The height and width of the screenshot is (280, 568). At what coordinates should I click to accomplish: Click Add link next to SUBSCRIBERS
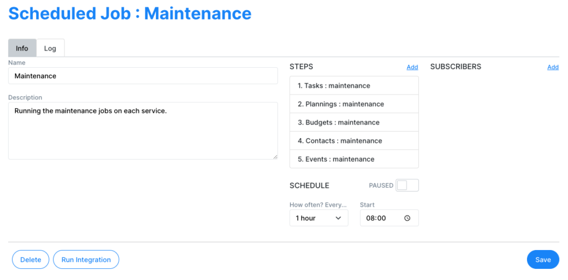(x=553, y=67)
